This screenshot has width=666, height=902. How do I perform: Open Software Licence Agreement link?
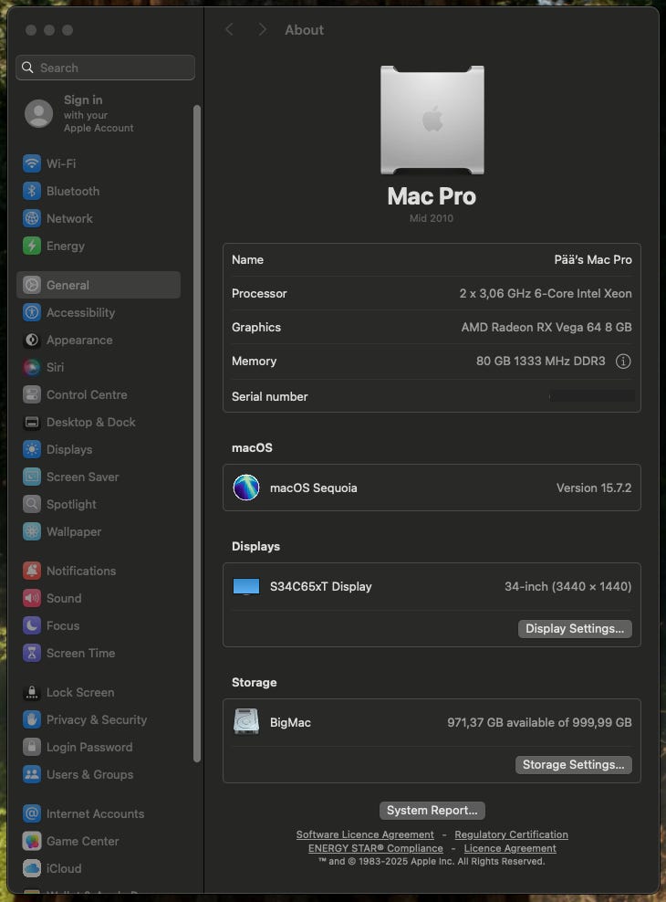(x=365, y=834)
